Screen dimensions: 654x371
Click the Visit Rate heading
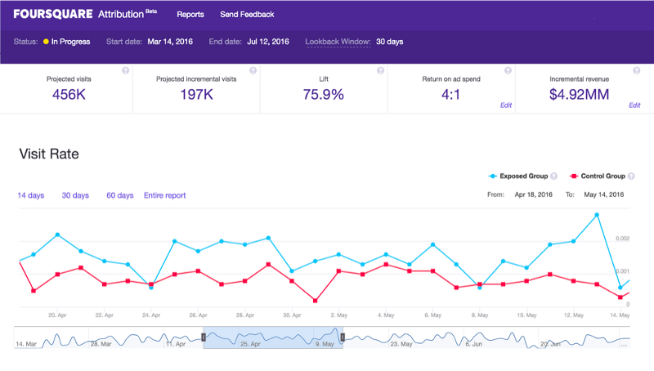pos(49,154)
